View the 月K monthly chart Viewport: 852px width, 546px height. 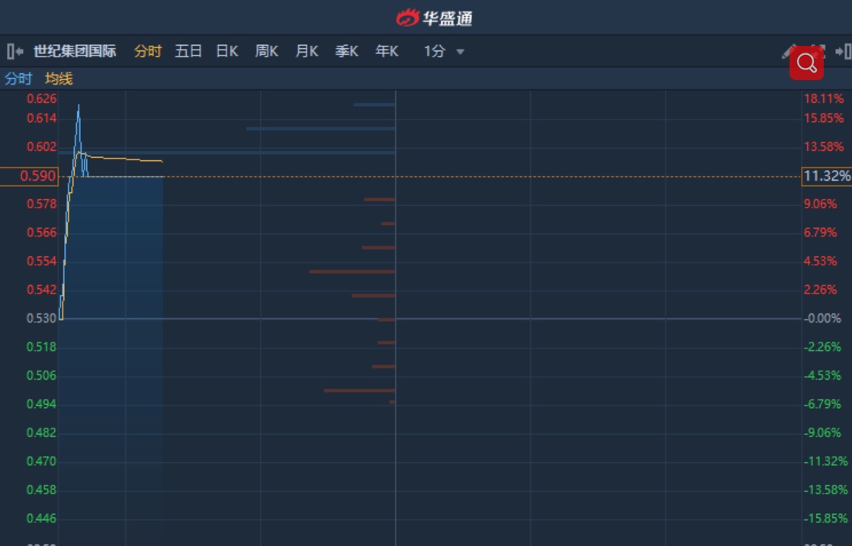(x=307, y=52)
